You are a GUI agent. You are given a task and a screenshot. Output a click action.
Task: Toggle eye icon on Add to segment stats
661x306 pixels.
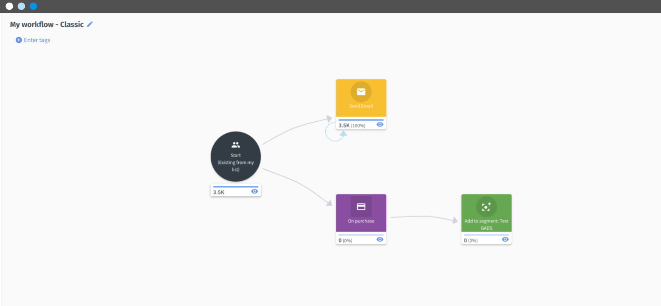(505, 239)
